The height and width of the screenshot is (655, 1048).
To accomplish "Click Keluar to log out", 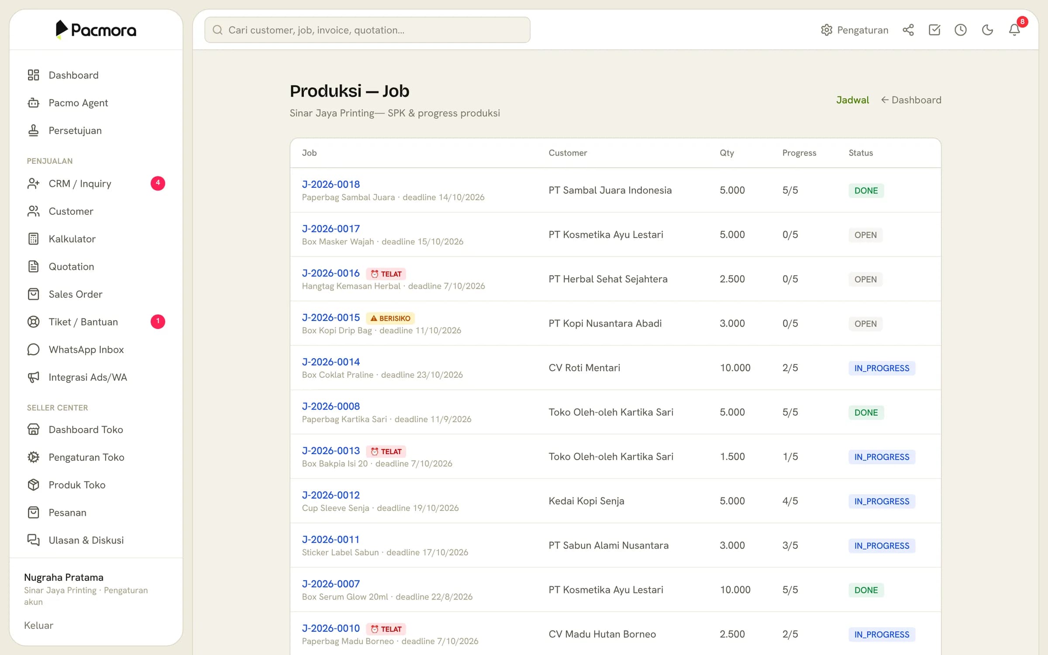I will click(x=38, y=625).
